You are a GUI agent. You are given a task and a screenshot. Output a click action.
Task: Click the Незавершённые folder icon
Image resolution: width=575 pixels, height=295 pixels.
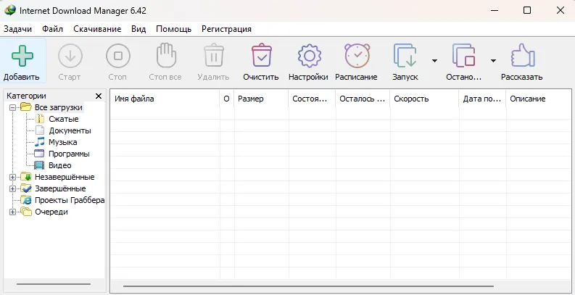pyautogui.click(x=26, y=177)
